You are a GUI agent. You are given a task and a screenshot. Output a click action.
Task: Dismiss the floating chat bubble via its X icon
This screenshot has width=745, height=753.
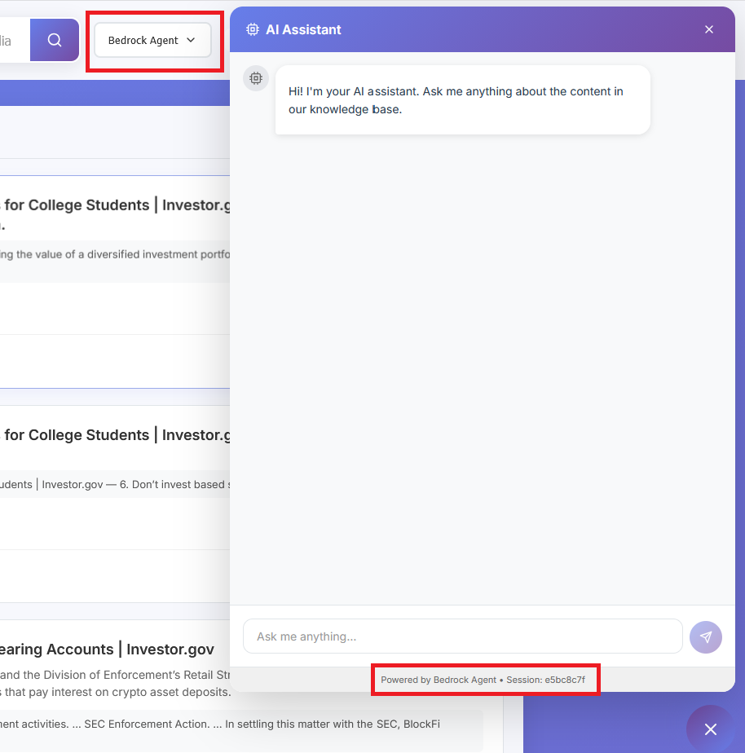[x=710, y=729]
